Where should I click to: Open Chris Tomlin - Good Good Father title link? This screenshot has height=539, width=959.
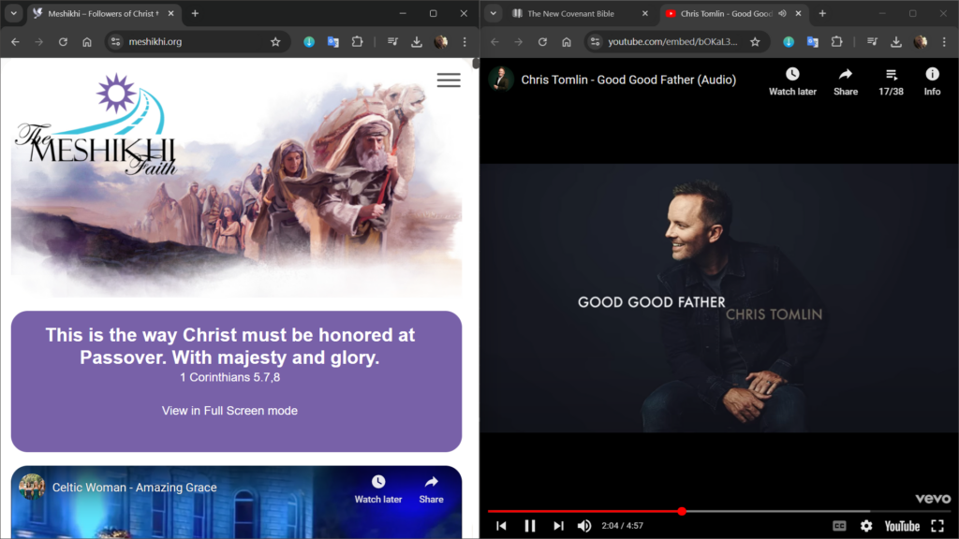point(628,80)
